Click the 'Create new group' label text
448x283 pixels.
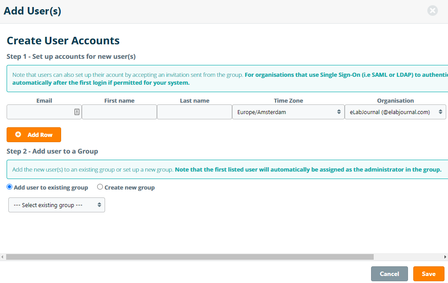point(129,187)
